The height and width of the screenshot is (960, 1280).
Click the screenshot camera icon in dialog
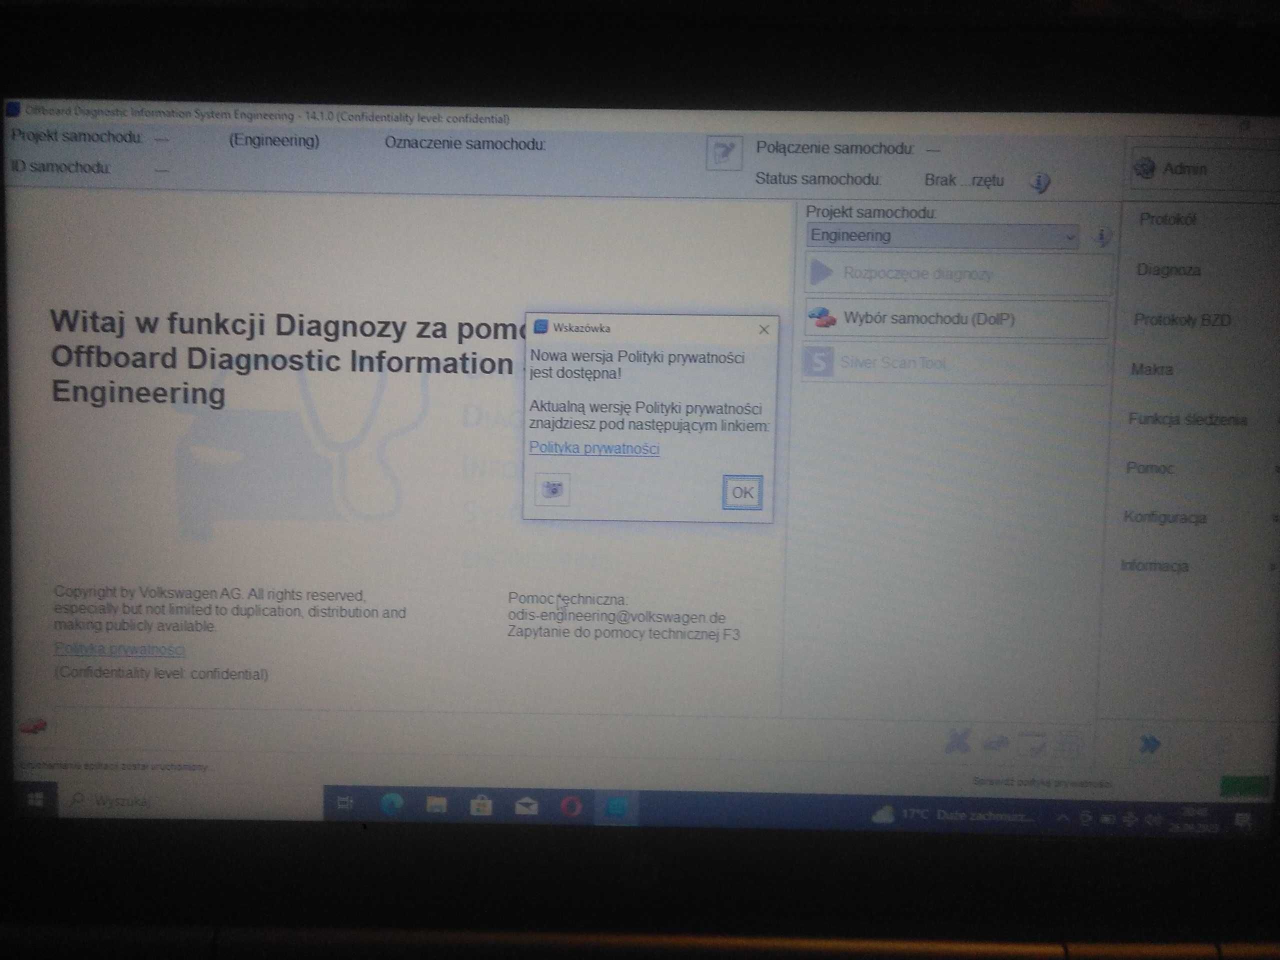(552, 489)
